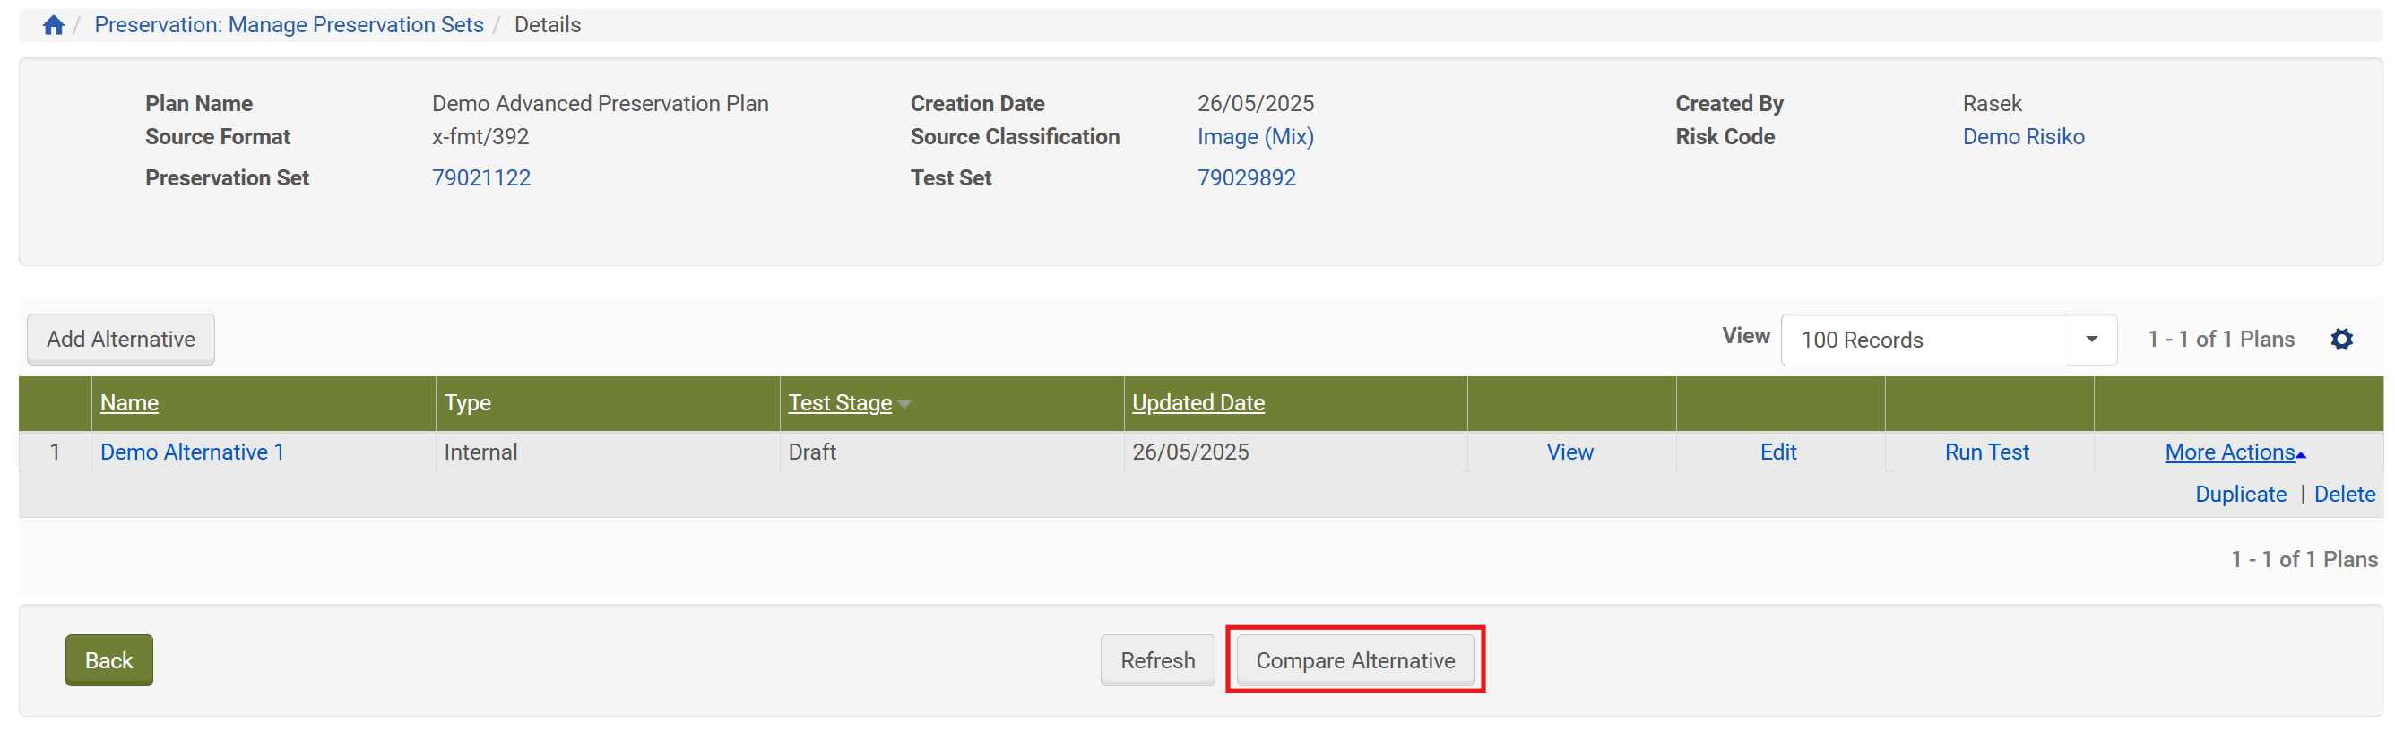Viewport: 2395px width, 732px height.
Task: Go to the home page icon
Action: pos(53,25)
